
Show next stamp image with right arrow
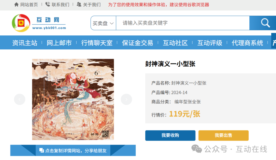coord(126,99)
